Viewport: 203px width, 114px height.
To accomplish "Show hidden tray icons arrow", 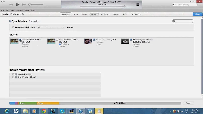I will (171, 111).
